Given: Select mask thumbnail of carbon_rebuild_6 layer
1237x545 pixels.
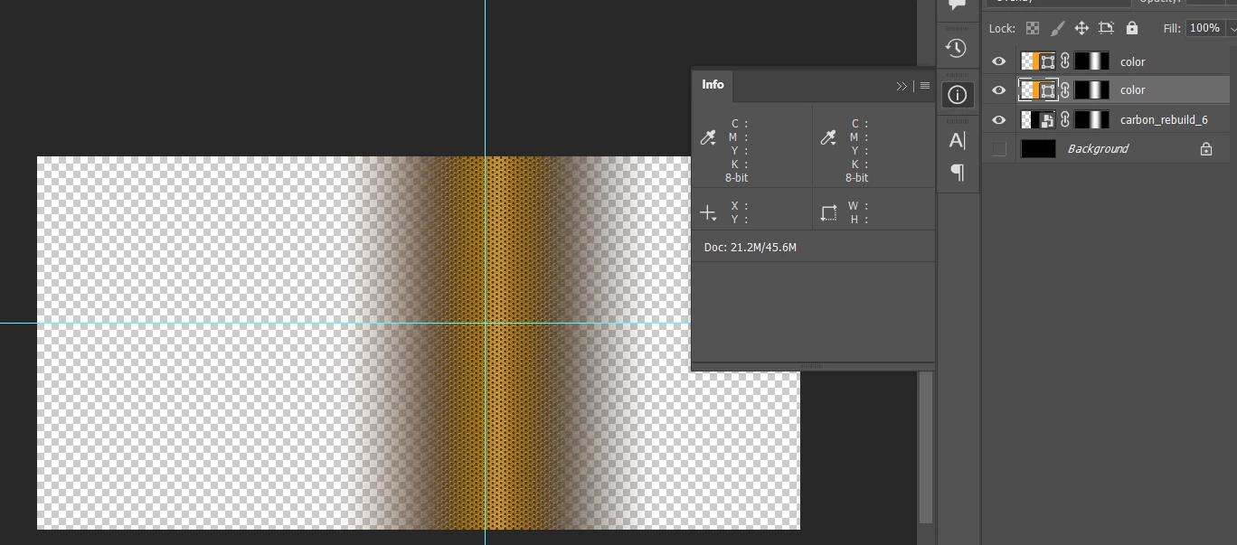Looking at the screenshot, I should click(x=1091, y=119).
